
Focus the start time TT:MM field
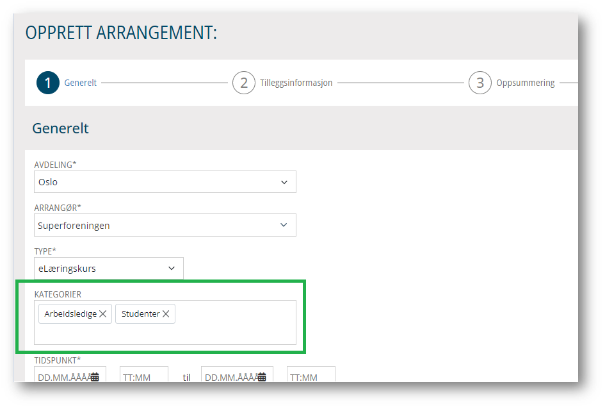[144, 374]
